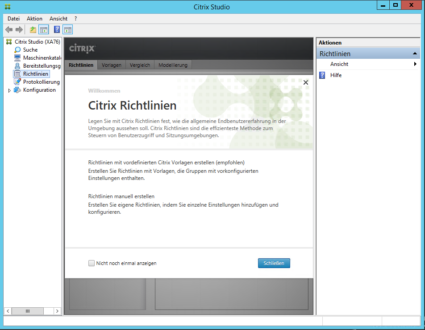The image size is (425, 330).
Task: Select Protokollierung in the tree
Action: (42, 81)
